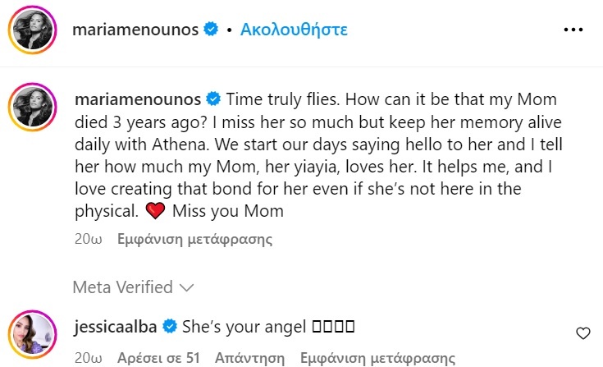Click the verified badge in the caption
The height and width of the screenshot is (367, 603).
point(212,99)
